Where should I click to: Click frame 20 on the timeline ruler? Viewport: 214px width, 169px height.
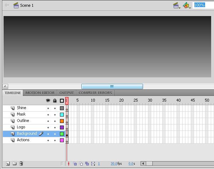point(121,101)
